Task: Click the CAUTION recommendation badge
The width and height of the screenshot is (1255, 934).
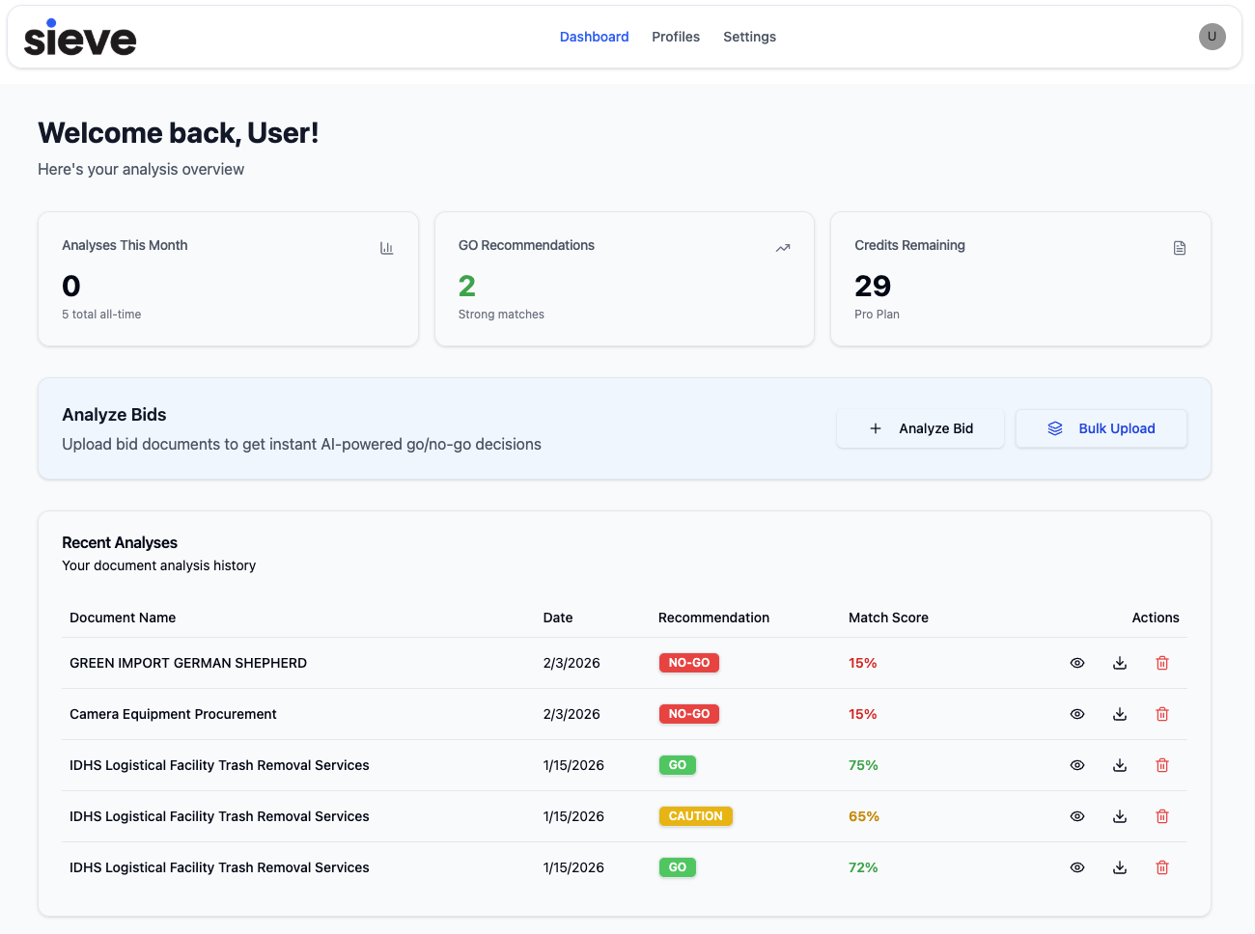Action: pyautogui.click(x=695, y=816)
